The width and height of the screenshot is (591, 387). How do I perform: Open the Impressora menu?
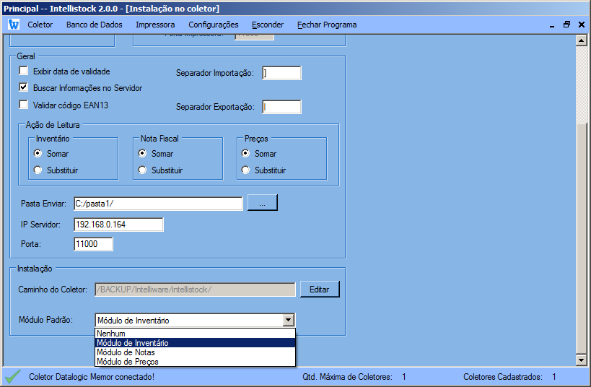click(155, 25)
